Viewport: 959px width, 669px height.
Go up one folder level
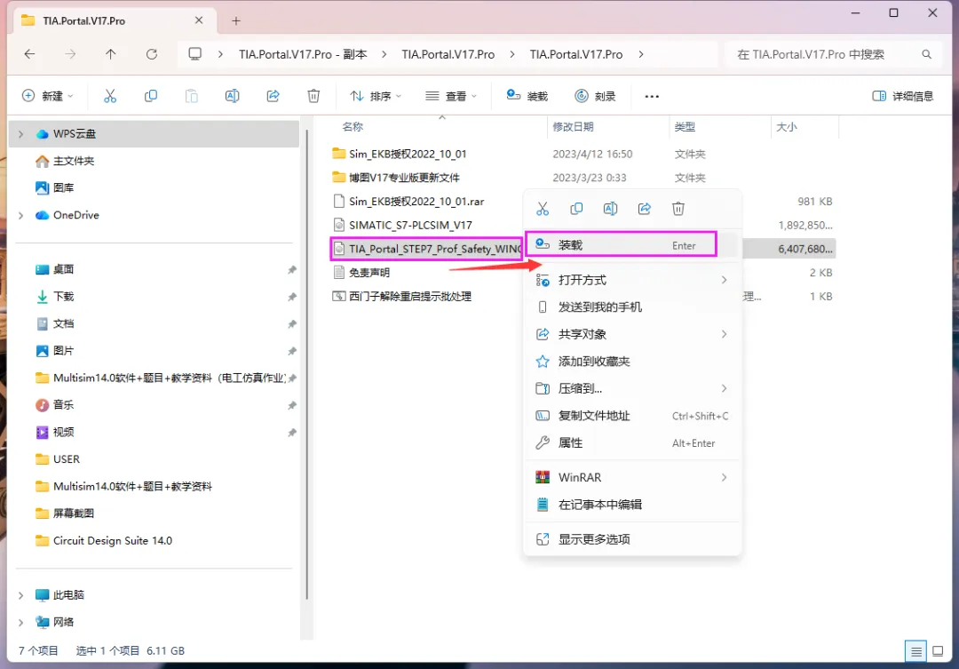pyautogui.click(x=111, y=54)
